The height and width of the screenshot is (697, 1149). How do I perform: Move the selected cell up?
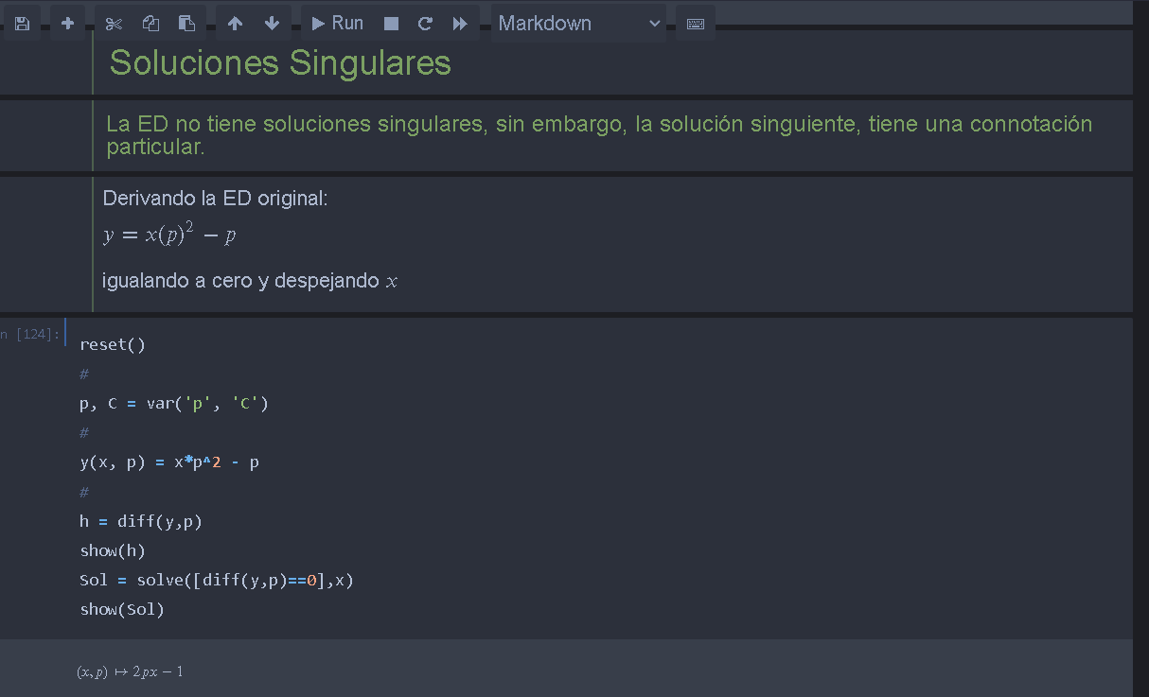pos(235,24)
